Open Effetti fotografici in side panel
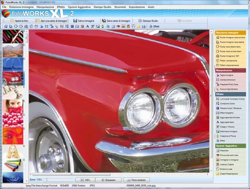250x189 pixels. 230,113
